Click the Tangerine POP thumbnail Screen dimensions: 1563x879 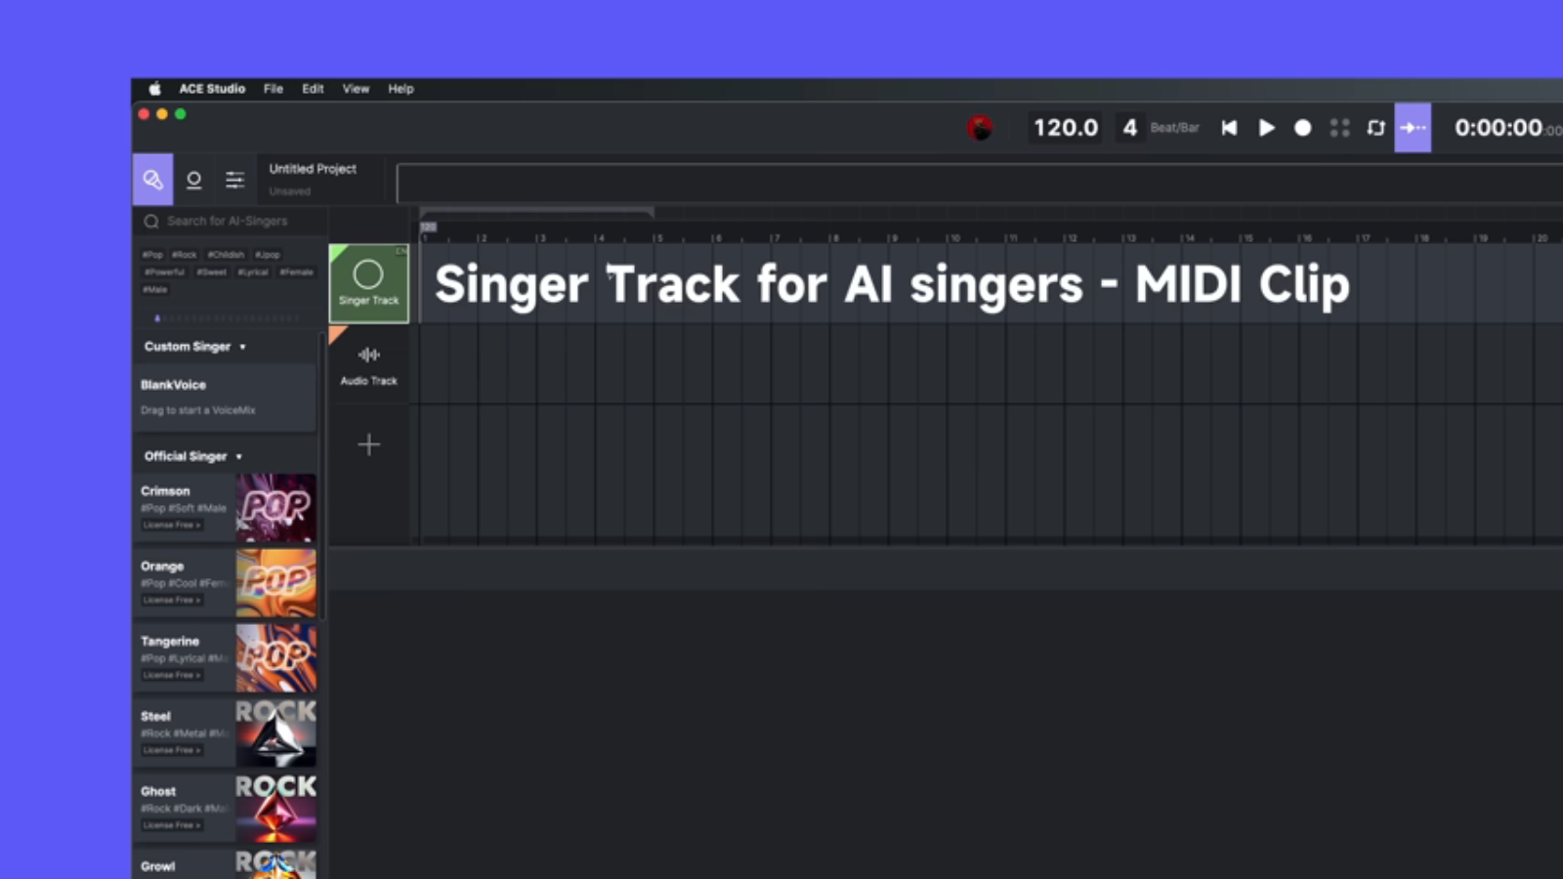[x=276, y=658]
